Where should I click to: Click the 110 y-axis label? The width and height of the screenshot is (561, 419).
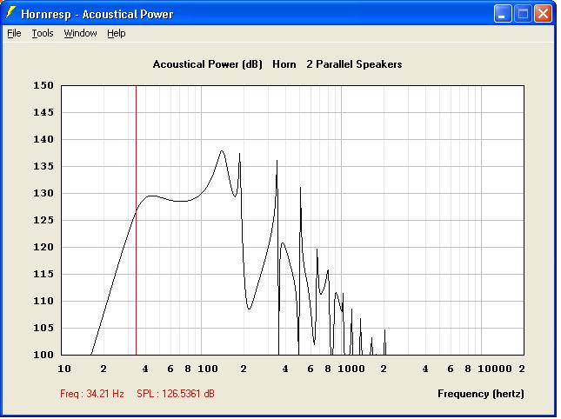point(43,301)
